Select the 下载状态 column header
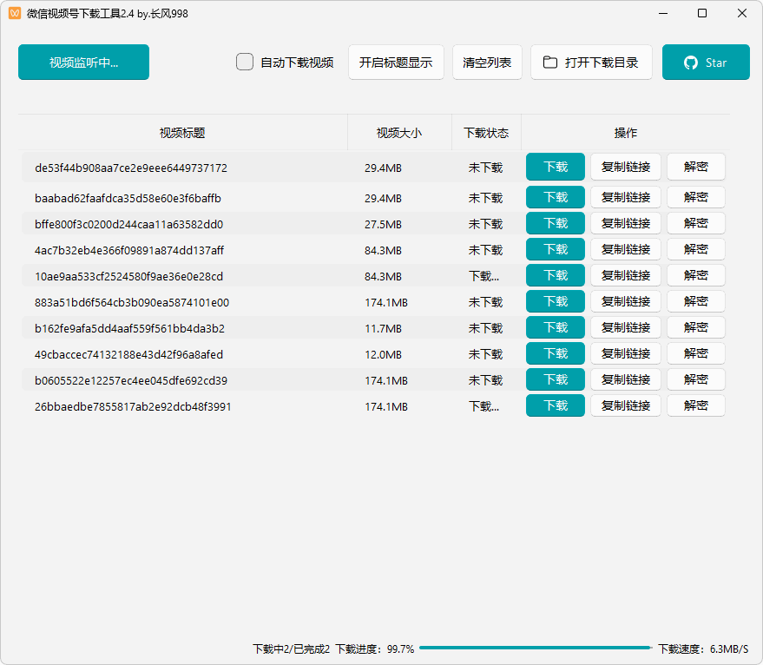Screen dimensions: 763x665 (486, 133)
